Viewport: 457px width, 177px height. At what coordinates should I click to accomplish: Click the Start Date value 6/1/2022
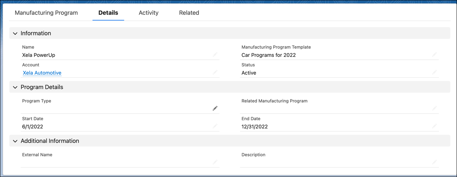click(33, 127)
